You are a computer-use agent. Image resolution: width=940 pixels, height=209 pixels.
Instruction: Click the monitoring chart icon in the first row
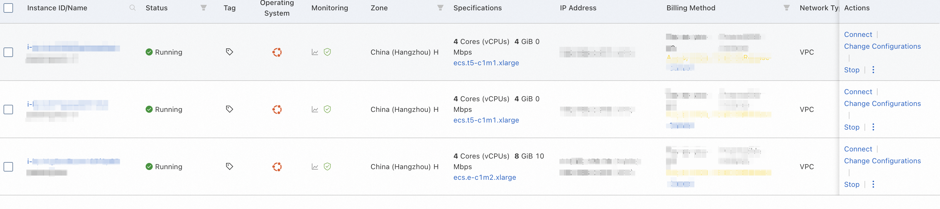click(x=315, y=53)
